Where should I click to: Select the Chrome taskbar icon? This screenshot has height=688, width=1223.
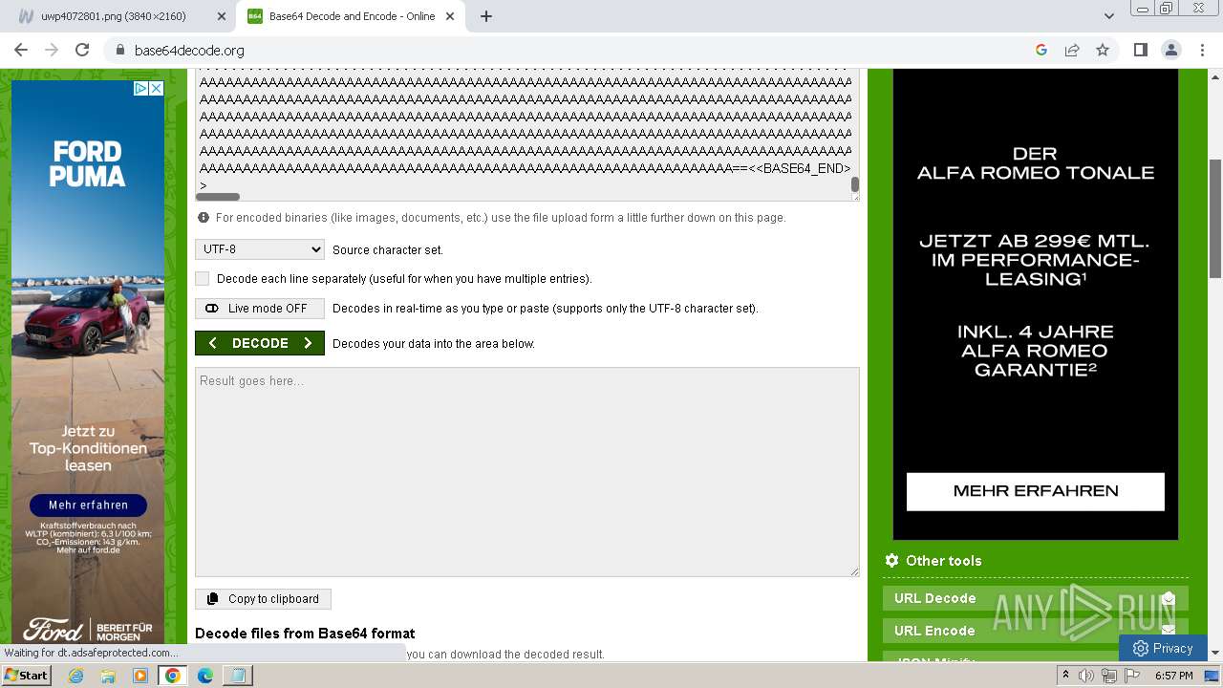click(x=173, y=676)
